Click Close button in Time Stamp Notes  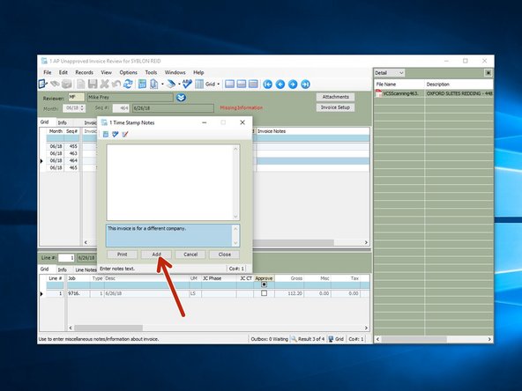click(x=224, y=255)
